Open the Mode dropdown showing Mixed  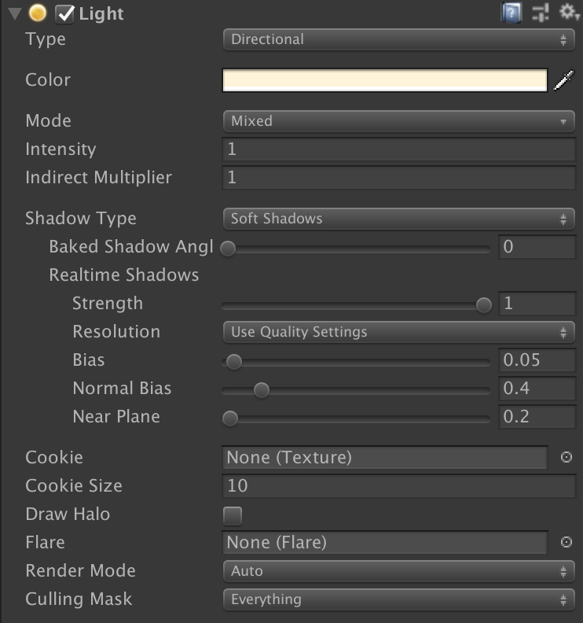pos(399,121)
